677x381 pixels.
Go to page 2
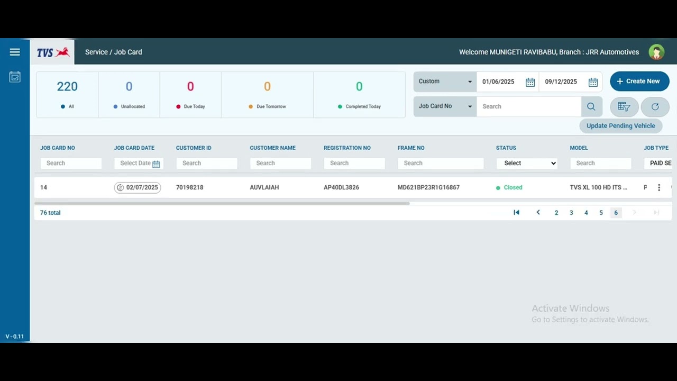pyautogui.click(x=556, y=213)
